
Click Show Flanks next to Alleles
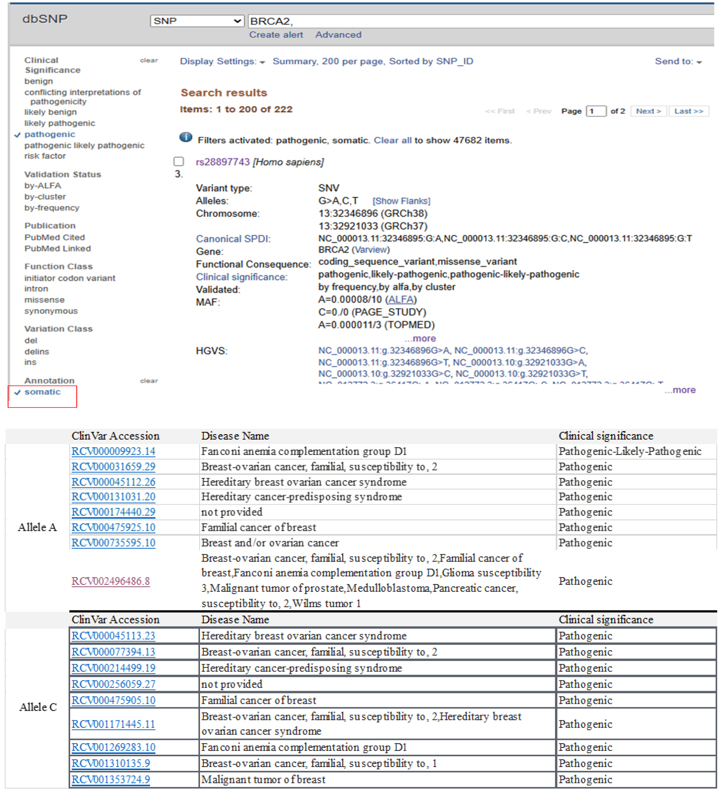click(x=402, y=200)
